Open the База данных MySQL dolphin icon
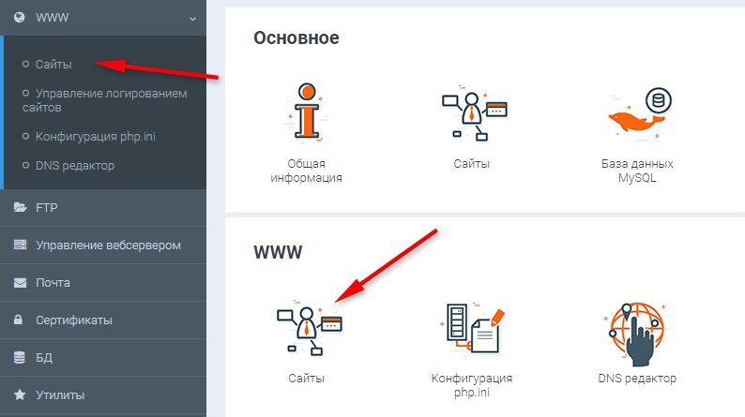 [x=637, y=113]
